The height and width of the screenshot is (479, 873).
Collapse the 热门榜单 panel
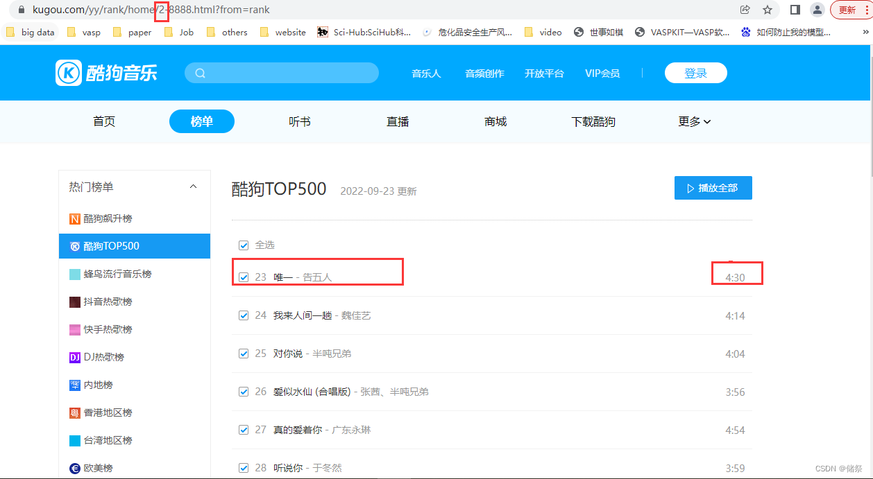point(194,186)
